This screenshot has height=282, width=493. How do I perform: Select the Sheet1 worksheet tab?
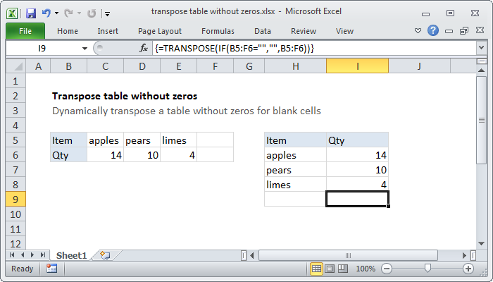[71, 255]
